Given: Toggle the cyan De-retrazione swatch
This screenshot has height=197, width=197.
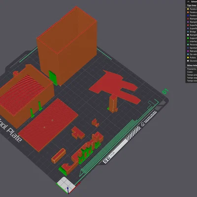Looking at the screenshot, I should click(x=188, y=54).
